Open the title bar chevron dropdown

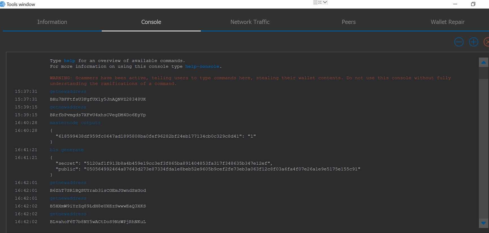[x=325, y=2]
